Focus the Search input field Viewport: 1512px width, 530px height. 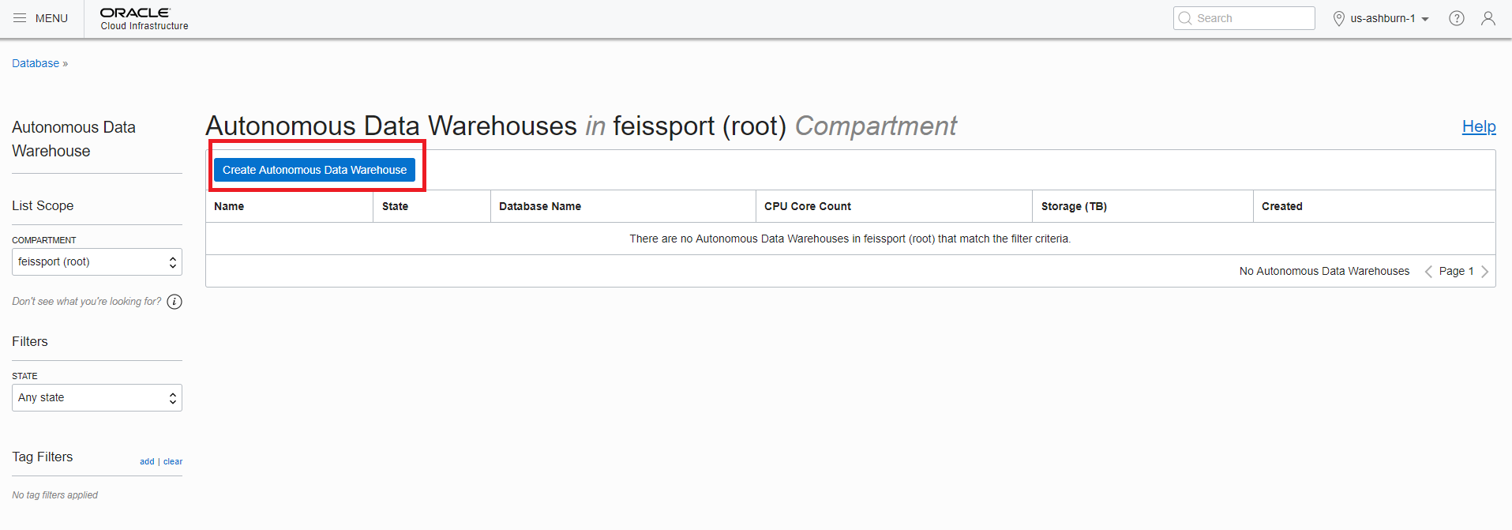[1244, 18]
